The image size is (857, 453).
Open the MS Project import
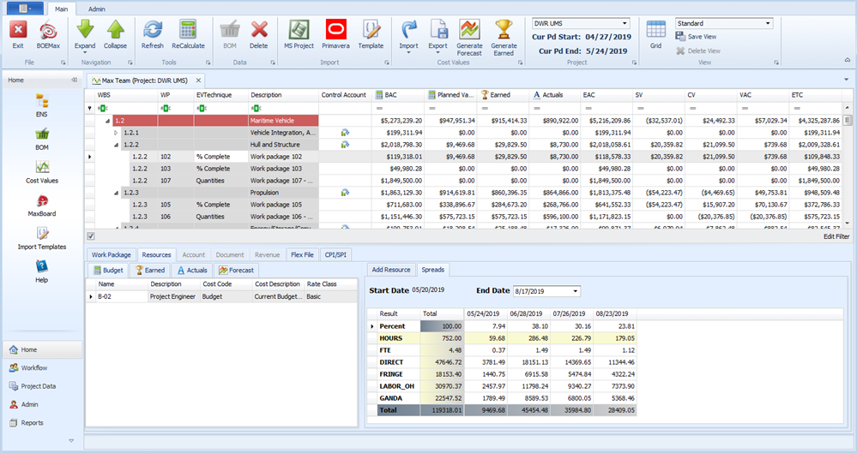[x=298, y=33]
